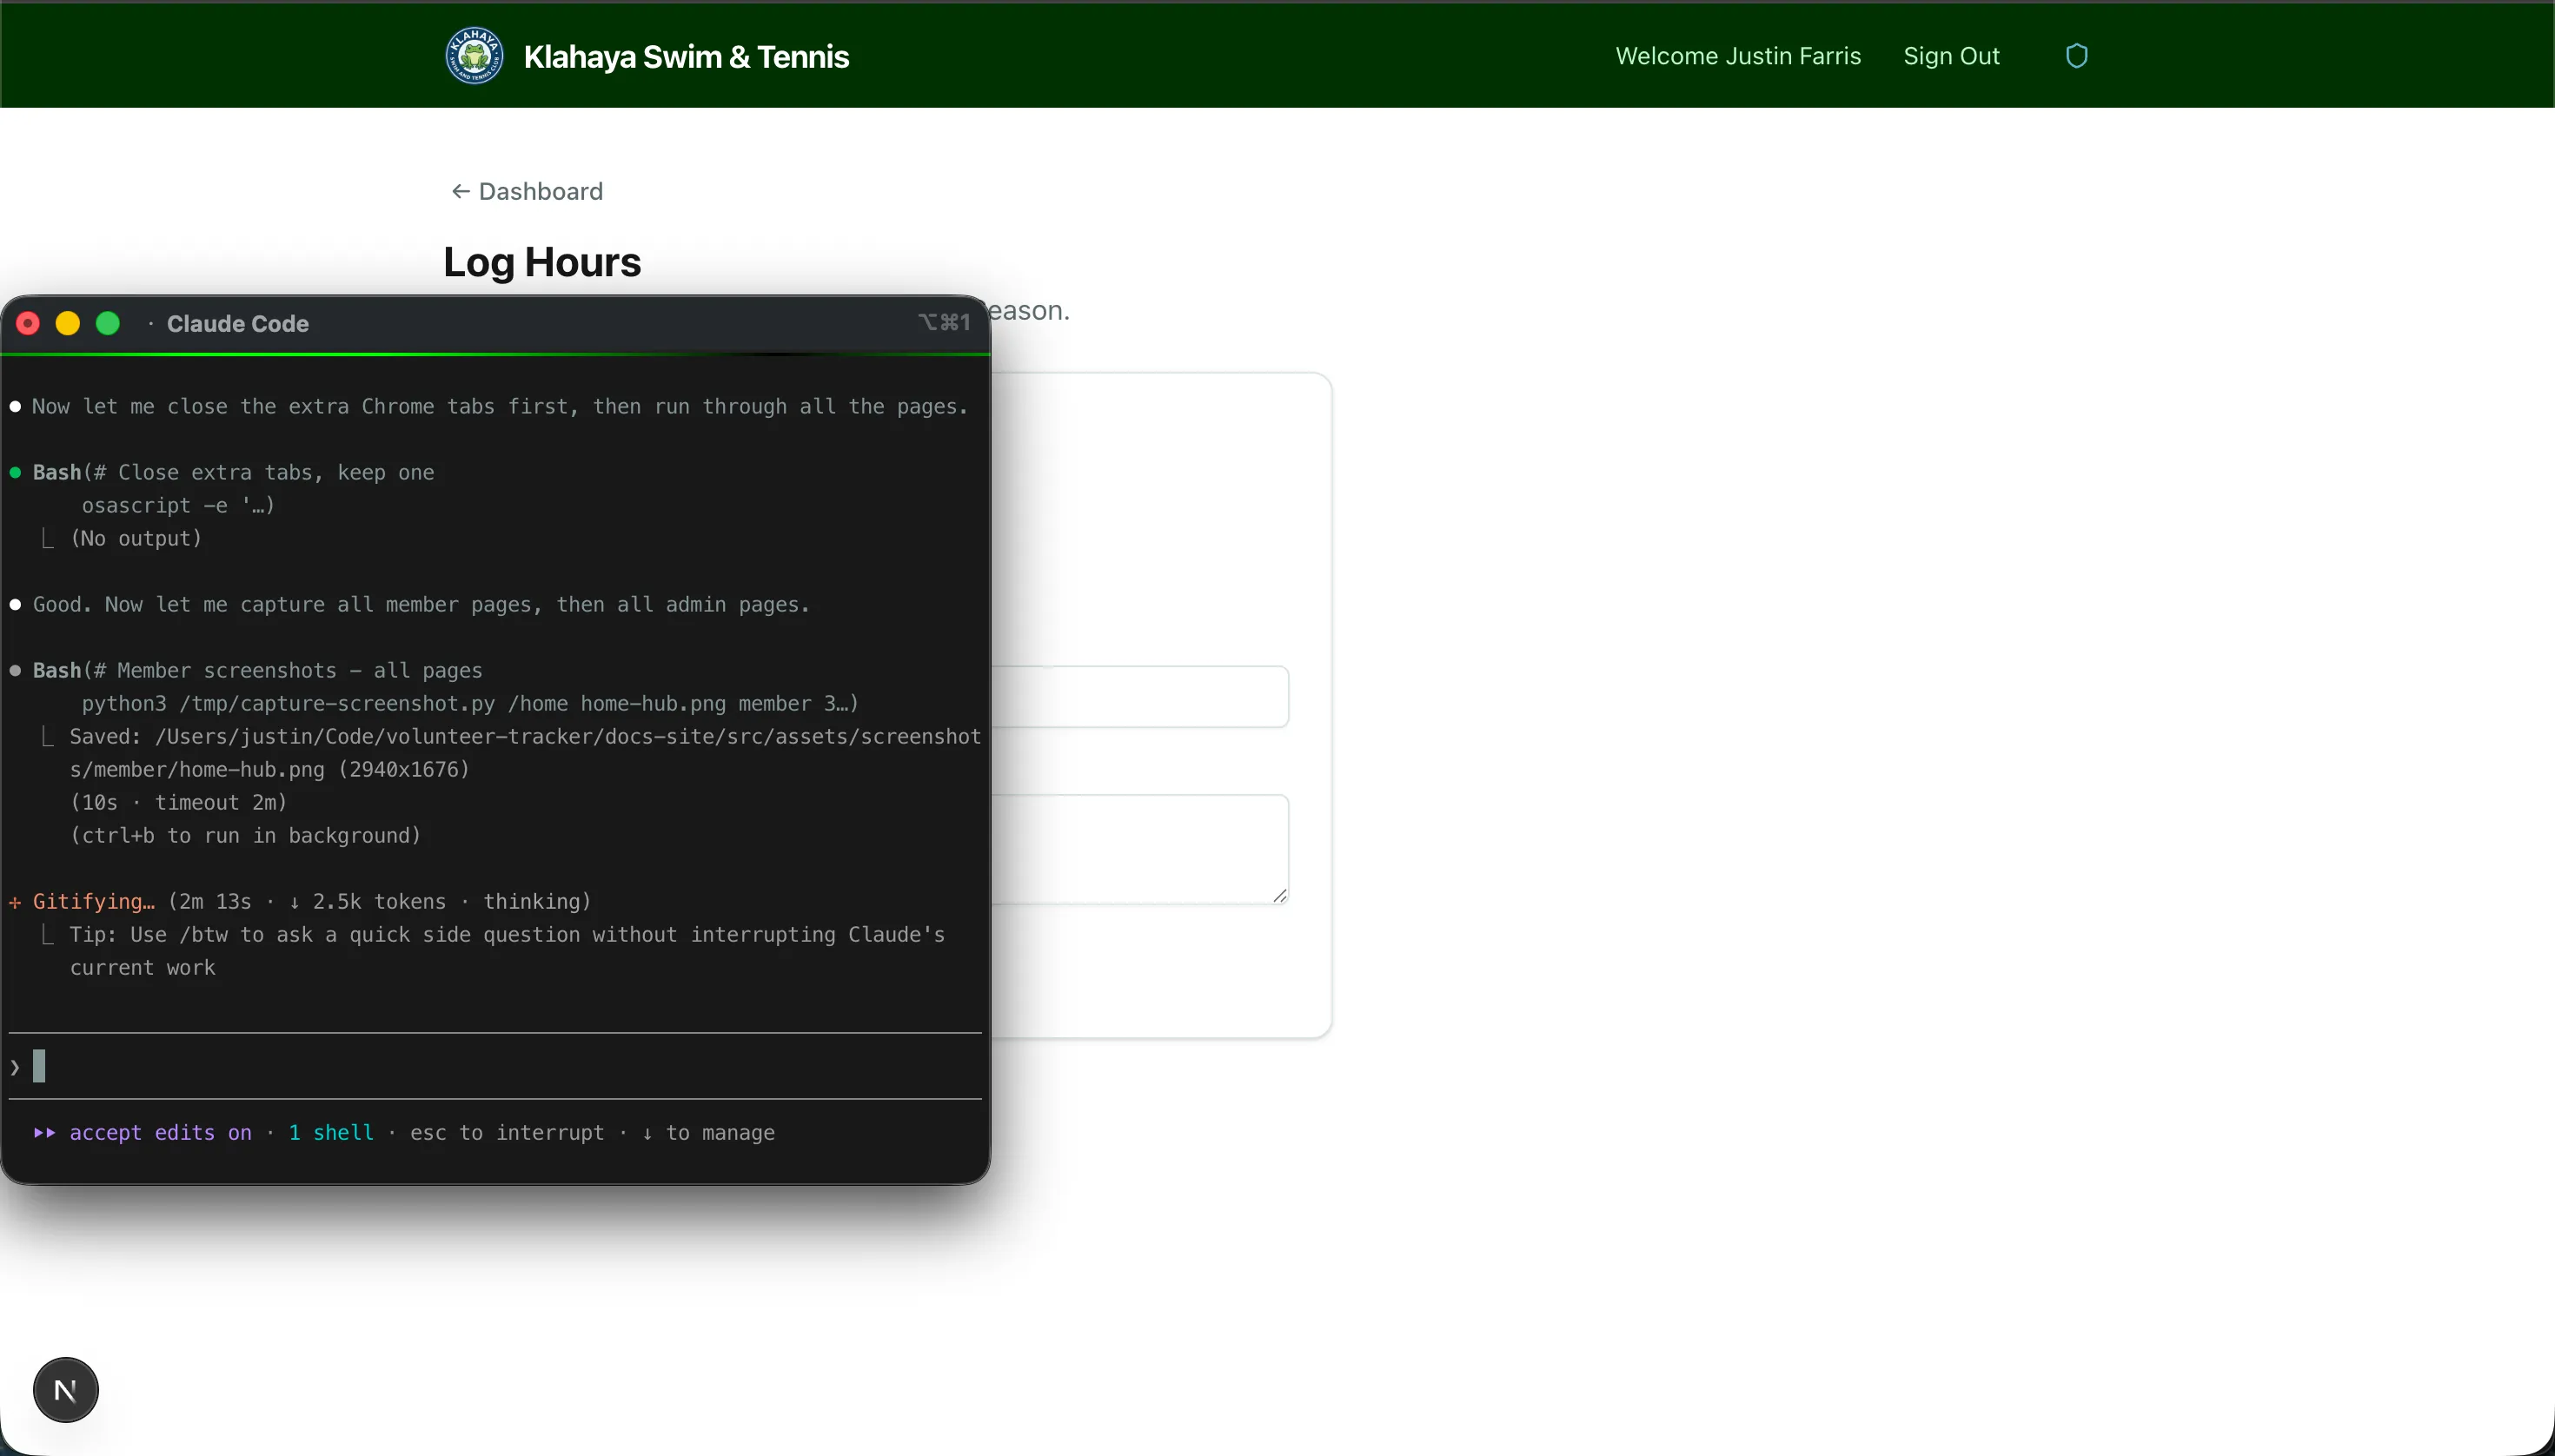The image size is (2555, 1456).
Task: Click the plus icon beside Gitifying
Action: pyautogui.click(x=15, y=901)
